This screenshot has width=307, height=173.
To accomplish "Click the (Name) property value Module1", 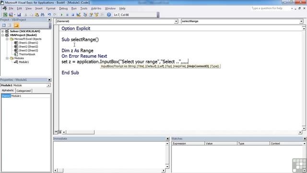I will coord(30,96).
